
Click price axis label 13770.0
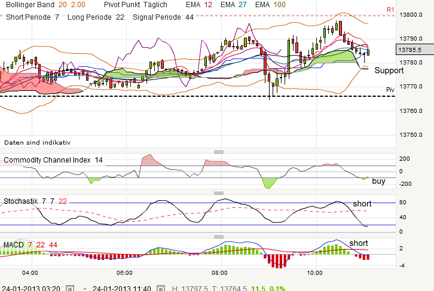pos(411,86)
